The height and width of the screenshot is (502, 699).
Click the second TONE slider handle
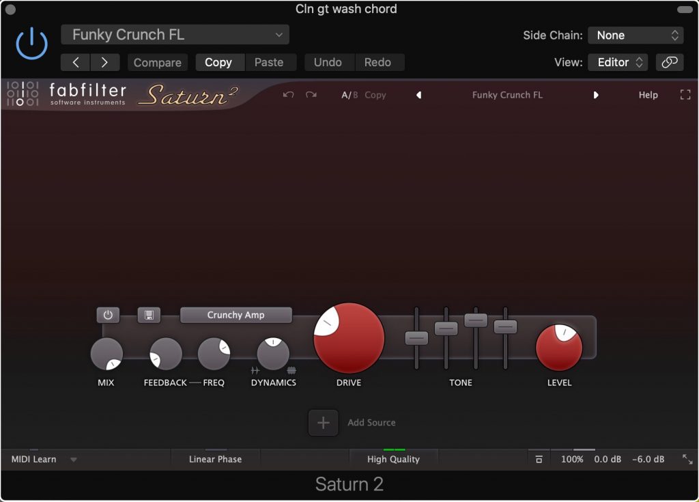[x=446, y=329]
